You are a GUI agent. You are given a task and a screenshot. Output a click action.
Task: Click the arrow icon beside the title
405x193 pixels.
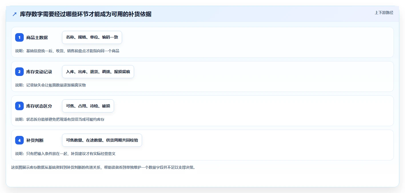[x=15, y=14]
